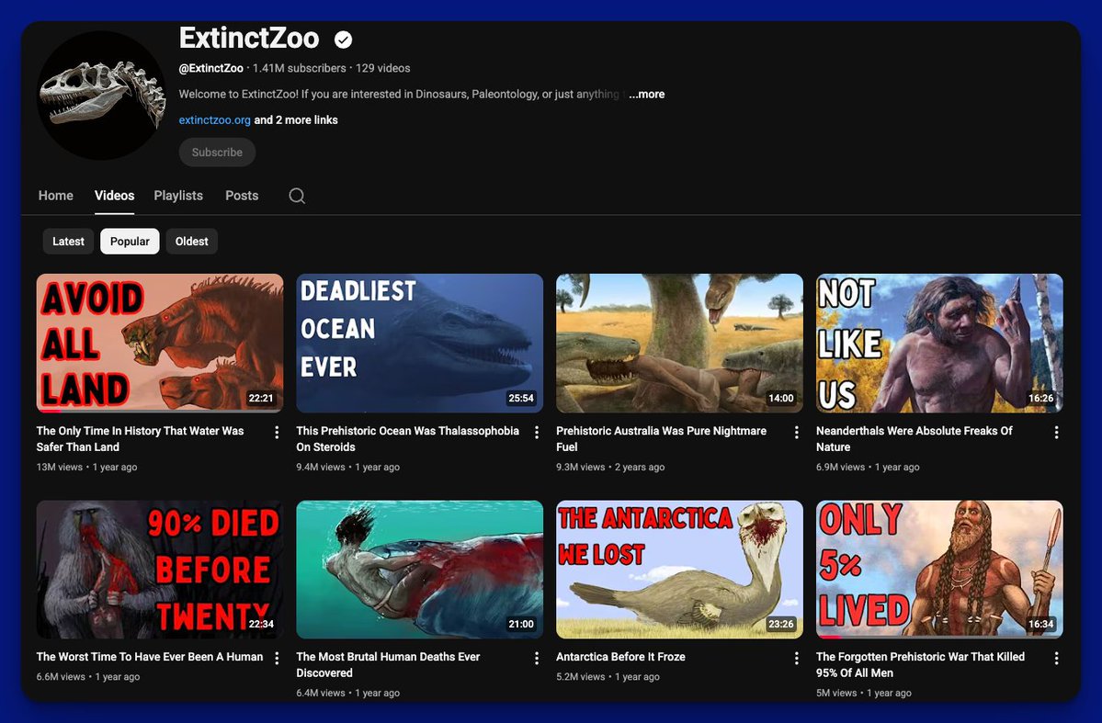Screen dimensions: 1102x723
Task: Play THE ANTARCTICA WE LOST thumbnail
Action: click(x=679, y=570)
